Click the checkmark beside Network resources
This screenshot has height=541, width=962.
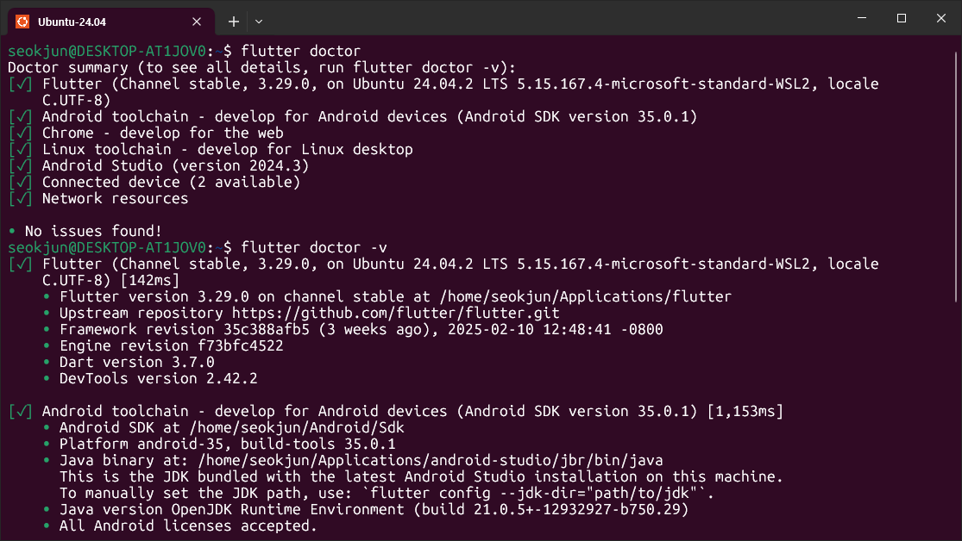tap(20, 198)
